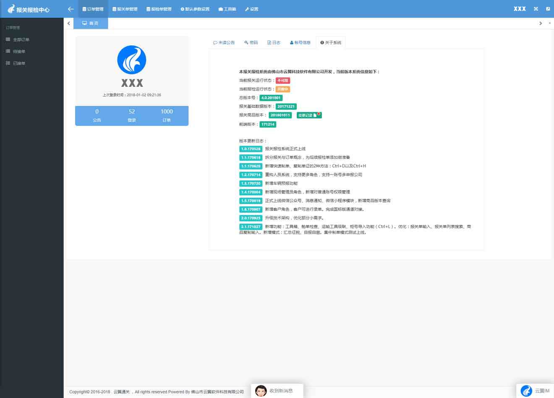Toggle fullscreen with the expand arrows icon
The height and width of the screenshot is (398, 554).
point(536,9)
